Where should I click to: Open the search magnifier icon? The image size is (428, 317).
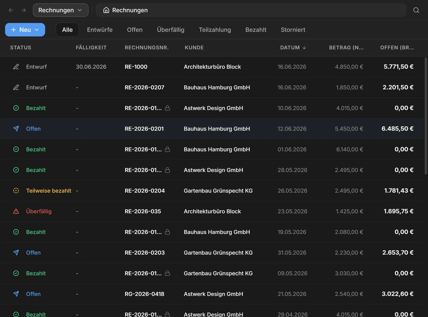[x=416, y=10]
